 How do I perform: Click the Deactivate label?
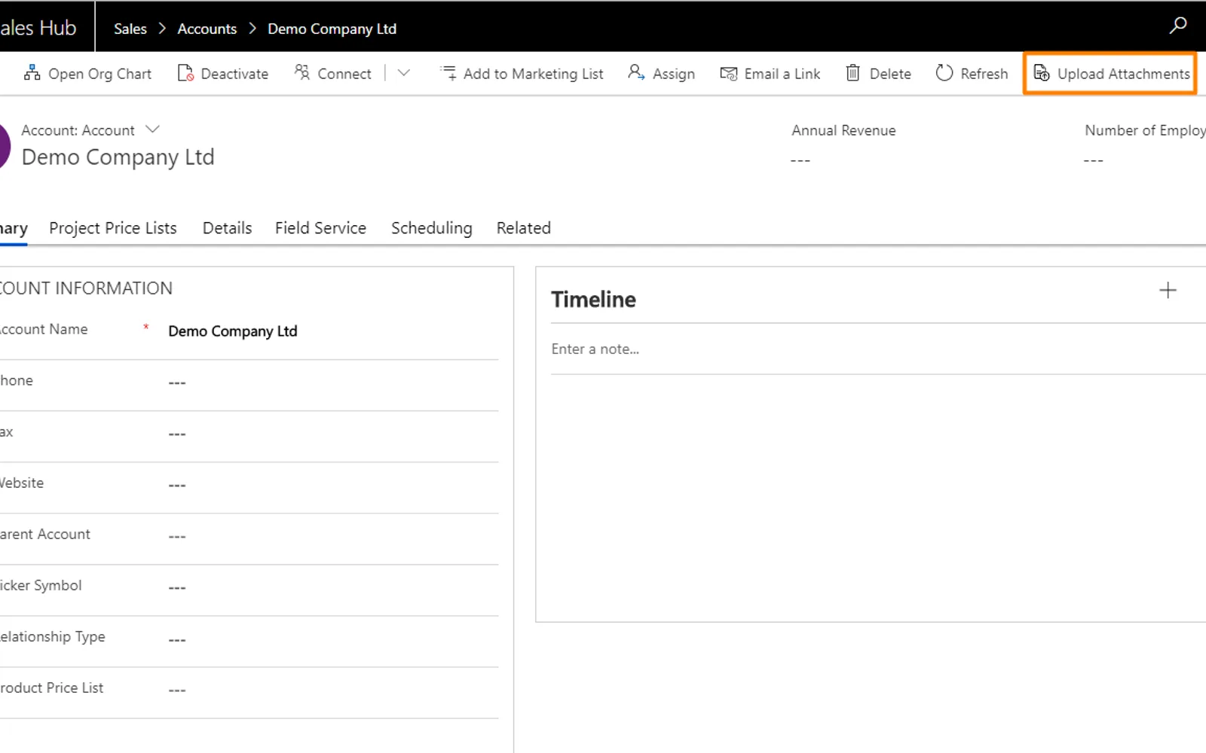coord(234,74)
